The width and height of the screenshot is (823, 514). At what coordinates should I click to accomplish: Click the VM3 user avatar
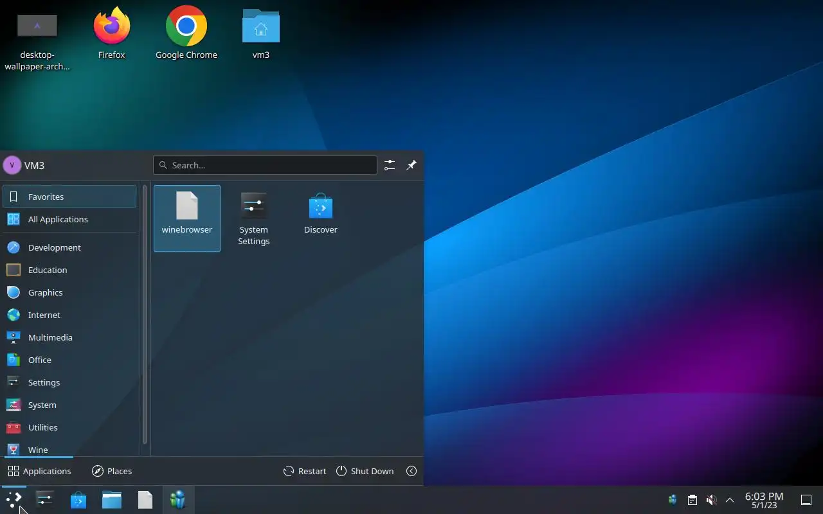pyautogui.click(x=12, y=165)
